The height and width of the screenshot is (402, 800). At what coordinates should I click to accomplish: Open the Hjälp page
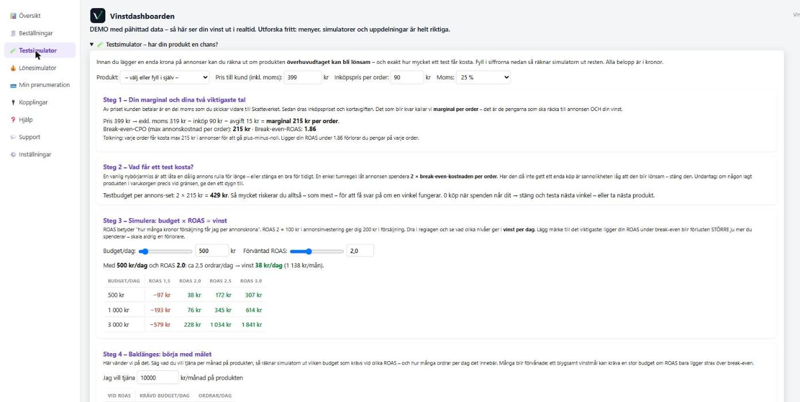[40, 120]
